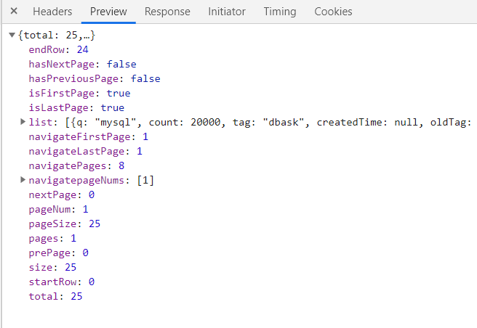Close the request details panel
Image resolution: width=477 pixels, height=328 pixels.
[x=14, y=11]
